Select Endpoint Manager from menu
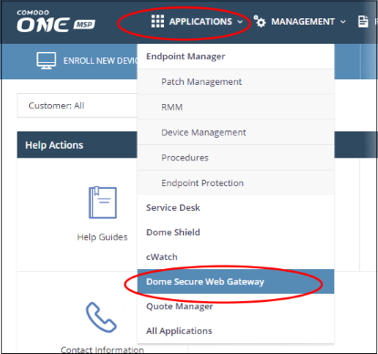This screenshot has height=354, width=378. 236,57
